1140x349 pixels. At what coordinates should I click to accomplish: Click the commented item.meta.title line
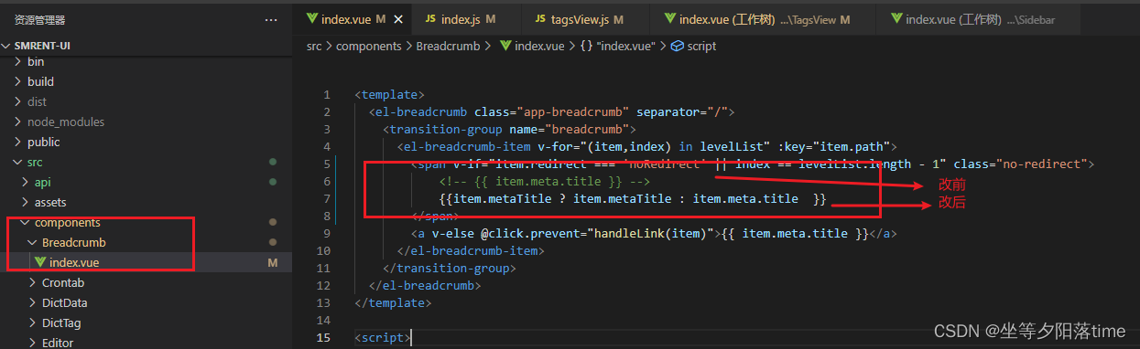pos(545,182)
